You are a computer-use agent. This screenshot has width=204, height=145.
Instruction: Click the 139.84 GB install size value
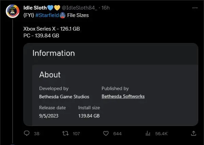point(89,116)
